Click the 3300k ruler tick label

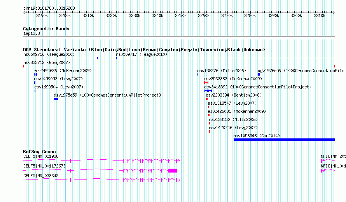296,16
